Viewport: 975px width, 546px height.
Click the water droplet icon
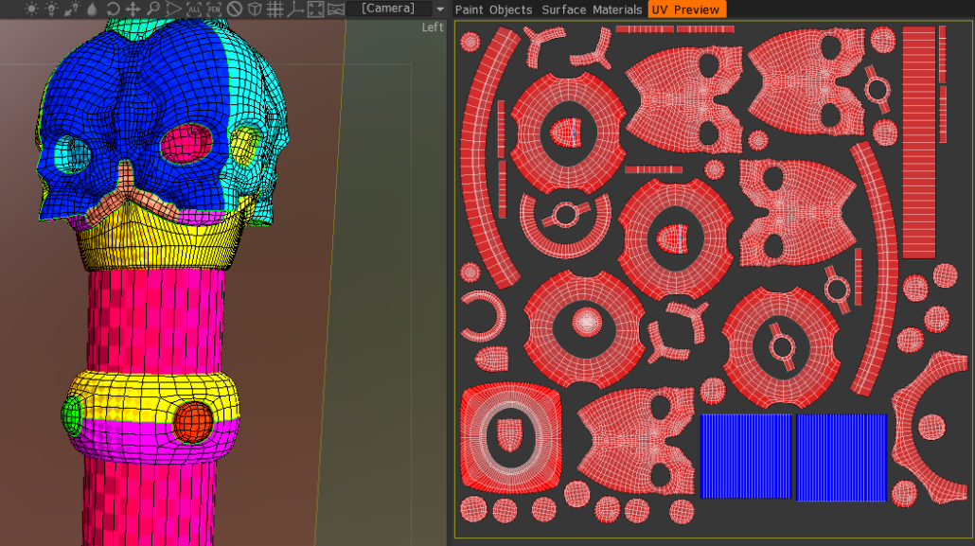92,9
